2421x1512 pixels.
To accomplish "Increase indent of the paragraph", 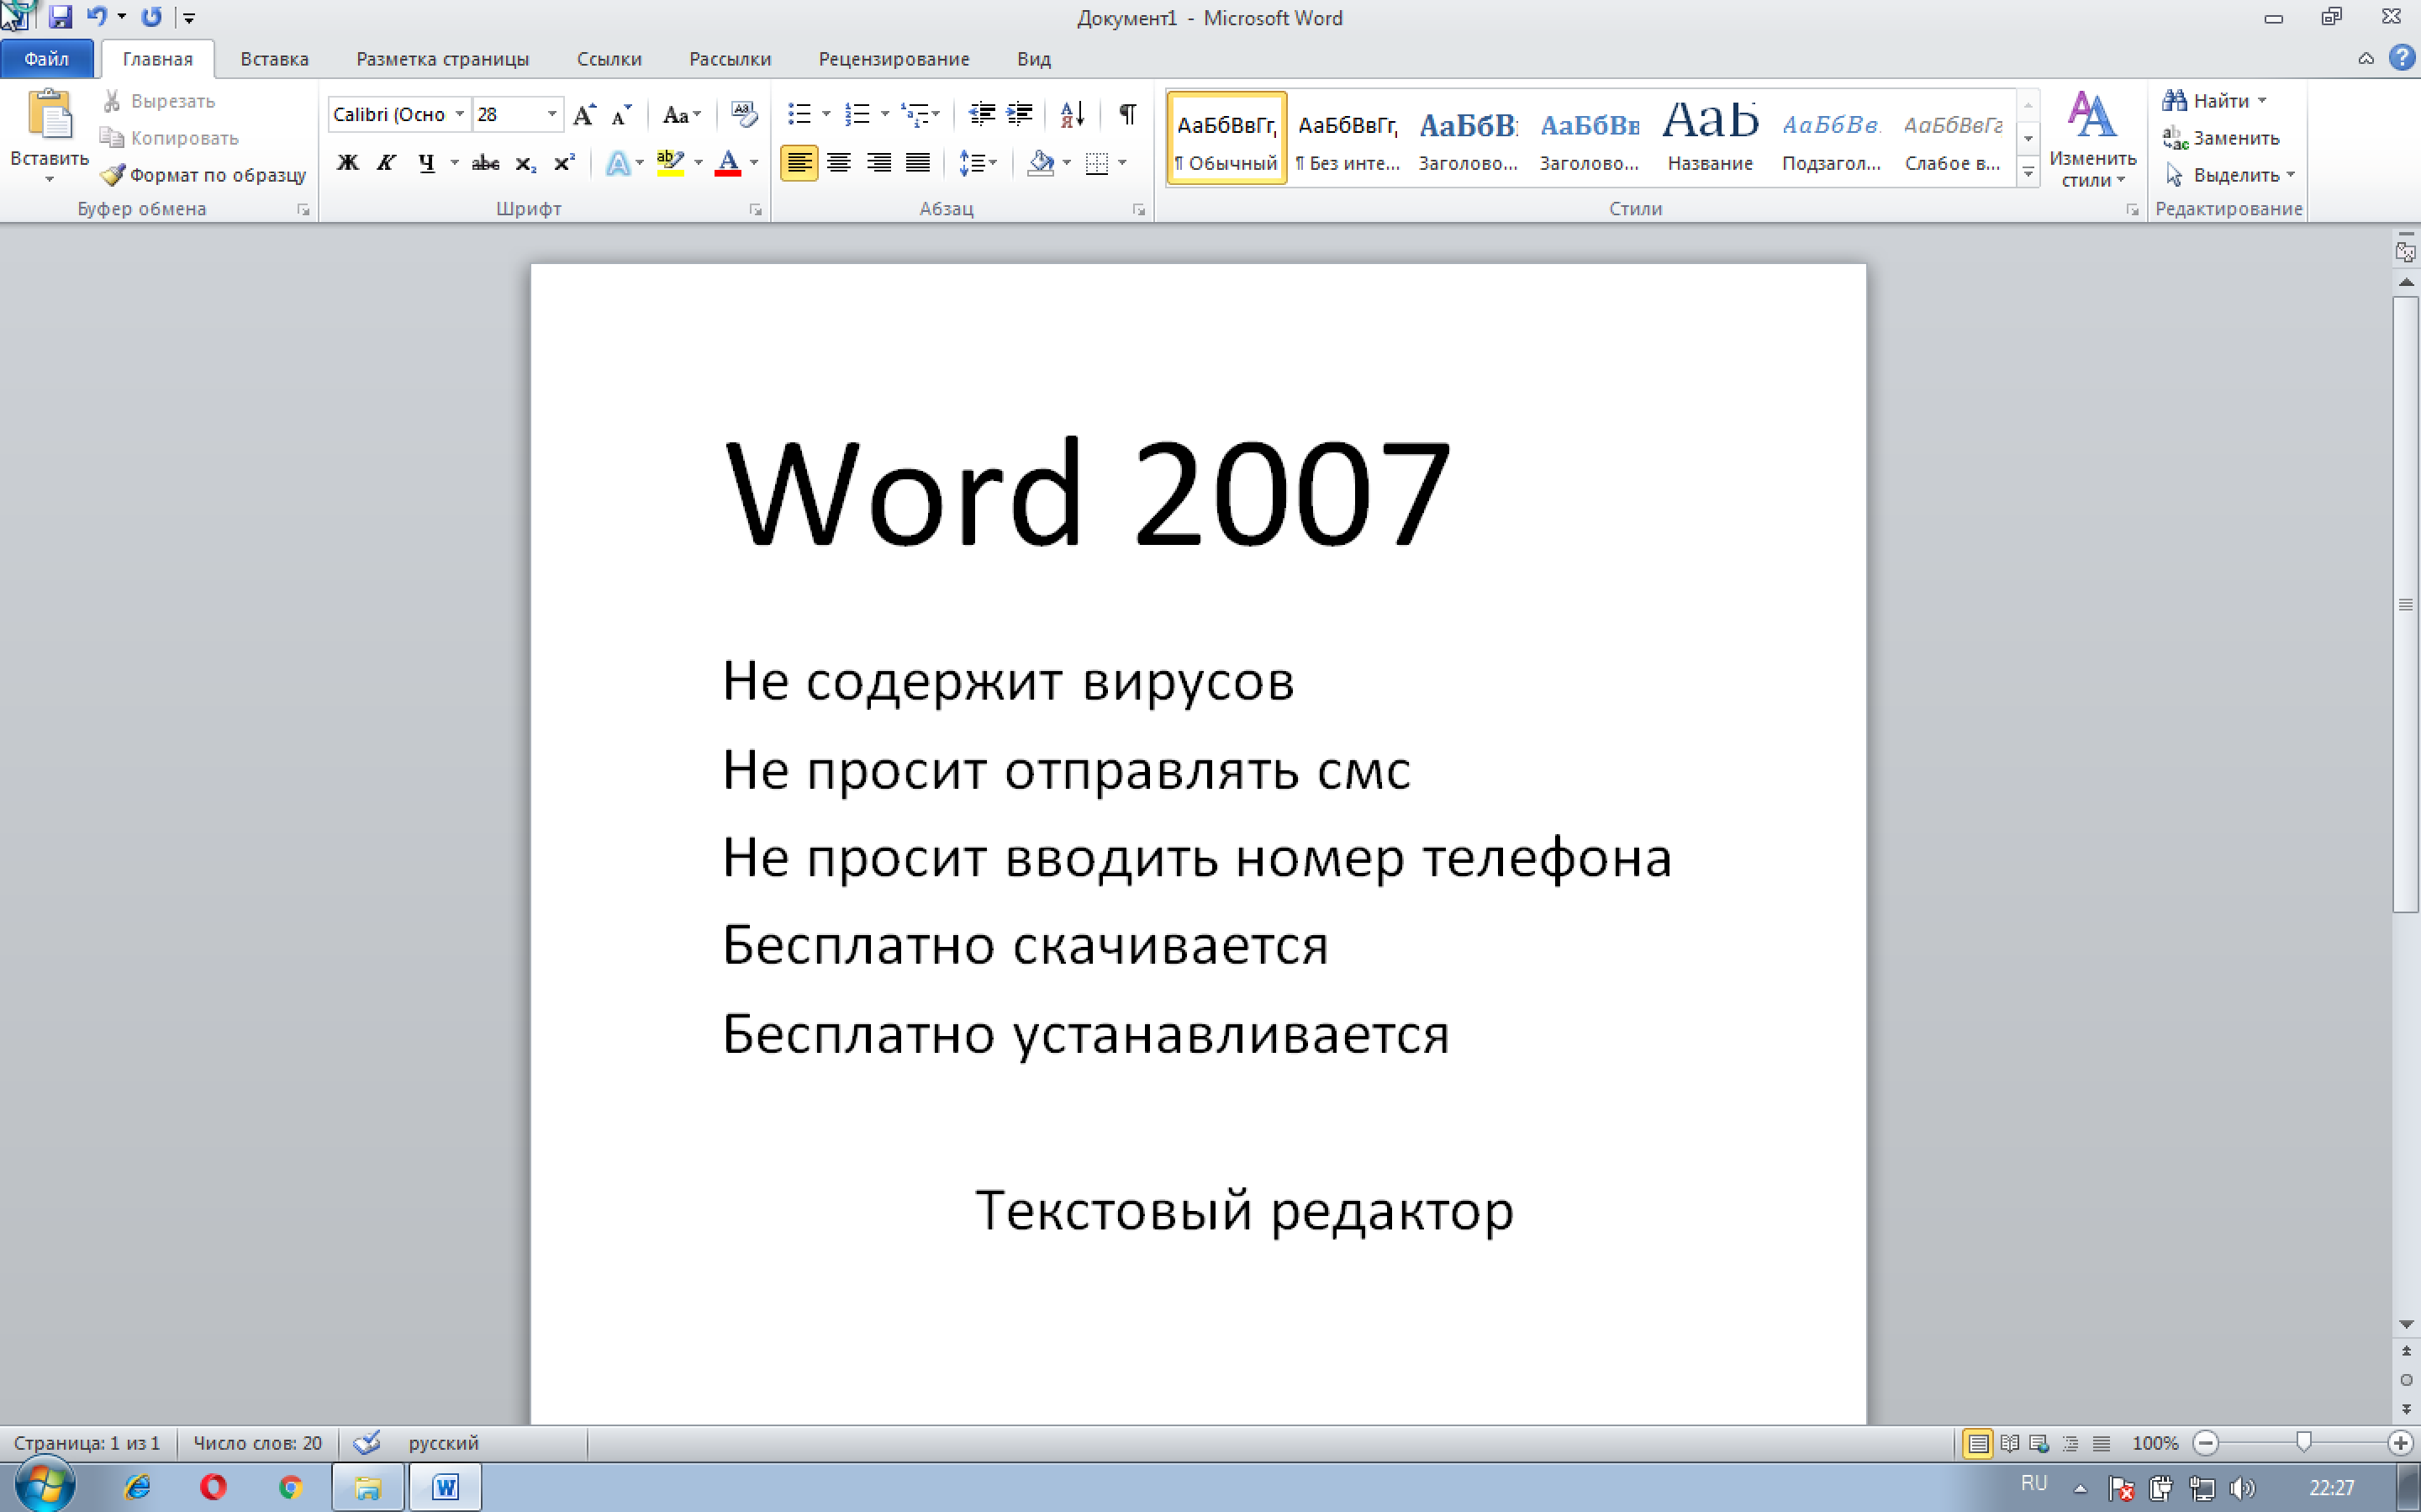I will coord(1020,114).
